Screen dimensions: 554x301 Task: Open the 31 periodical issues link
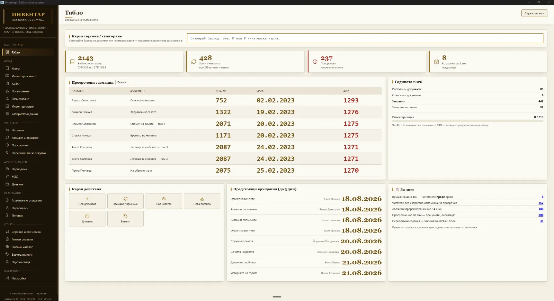tap(542, 221)
